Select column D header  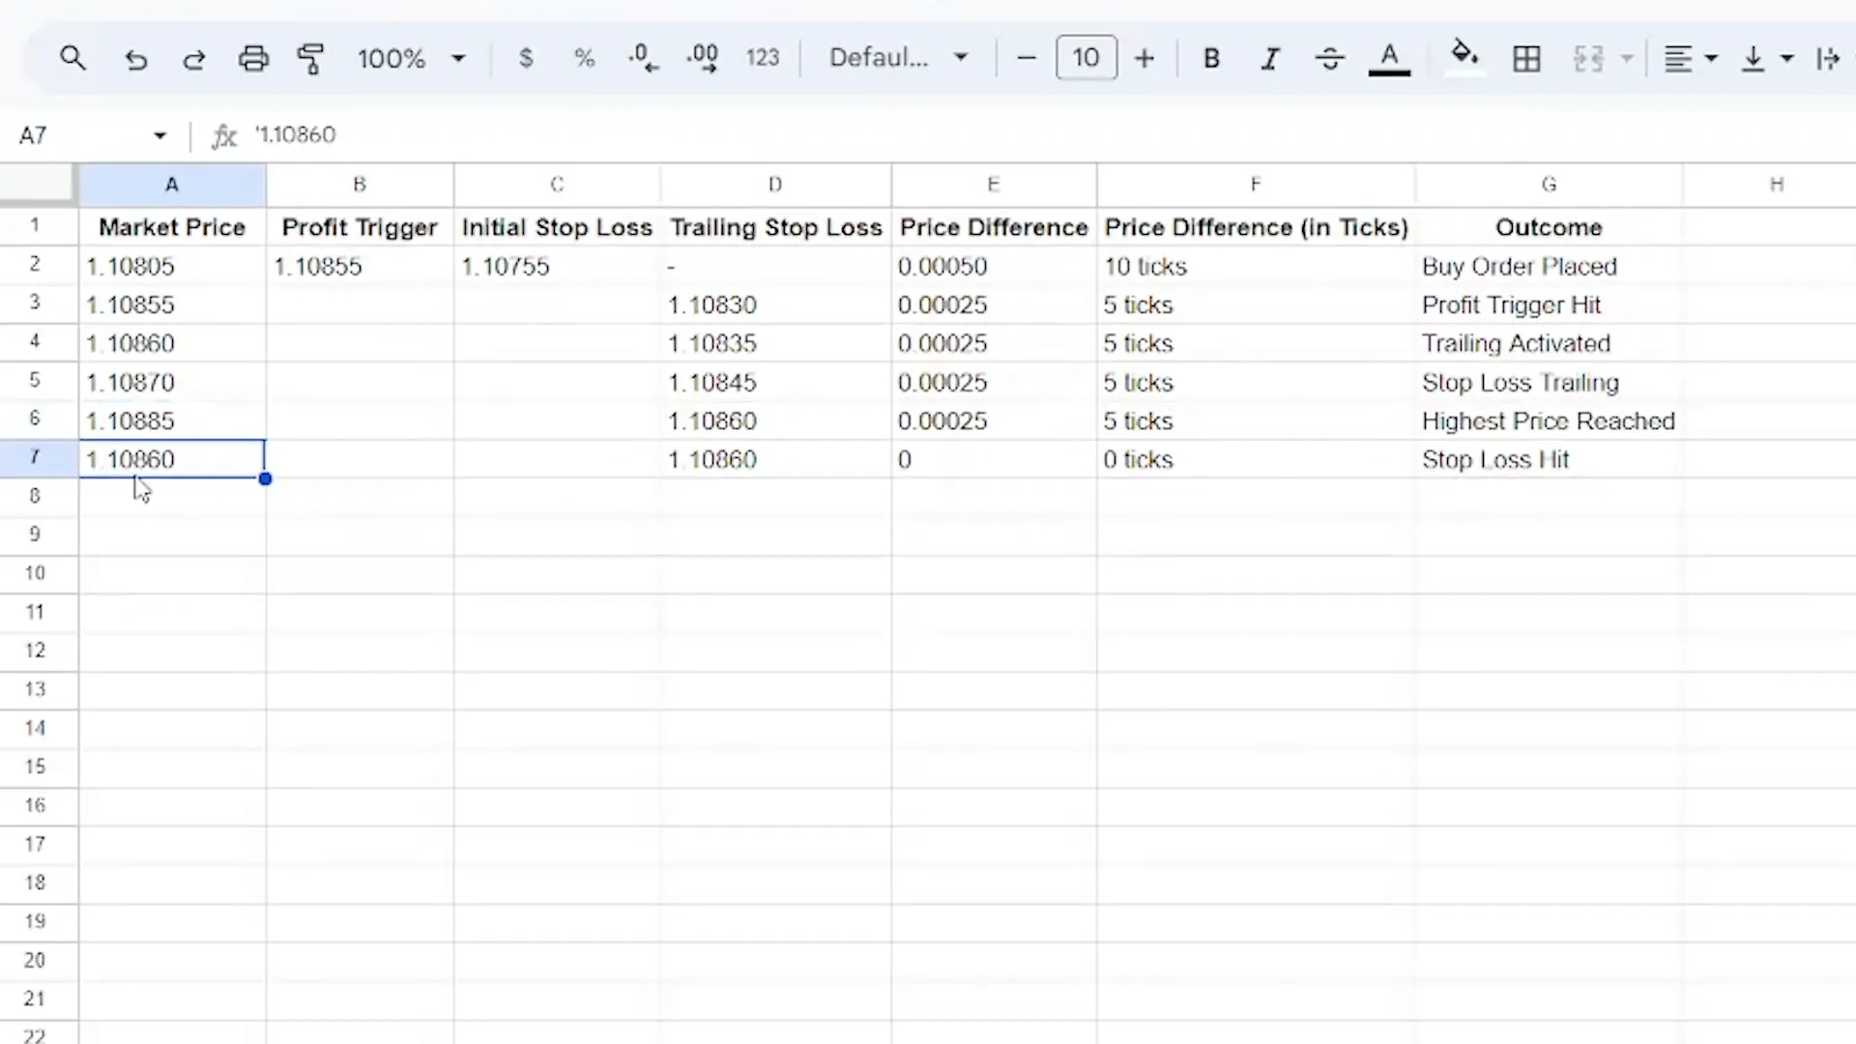click(x=775, y=185)
